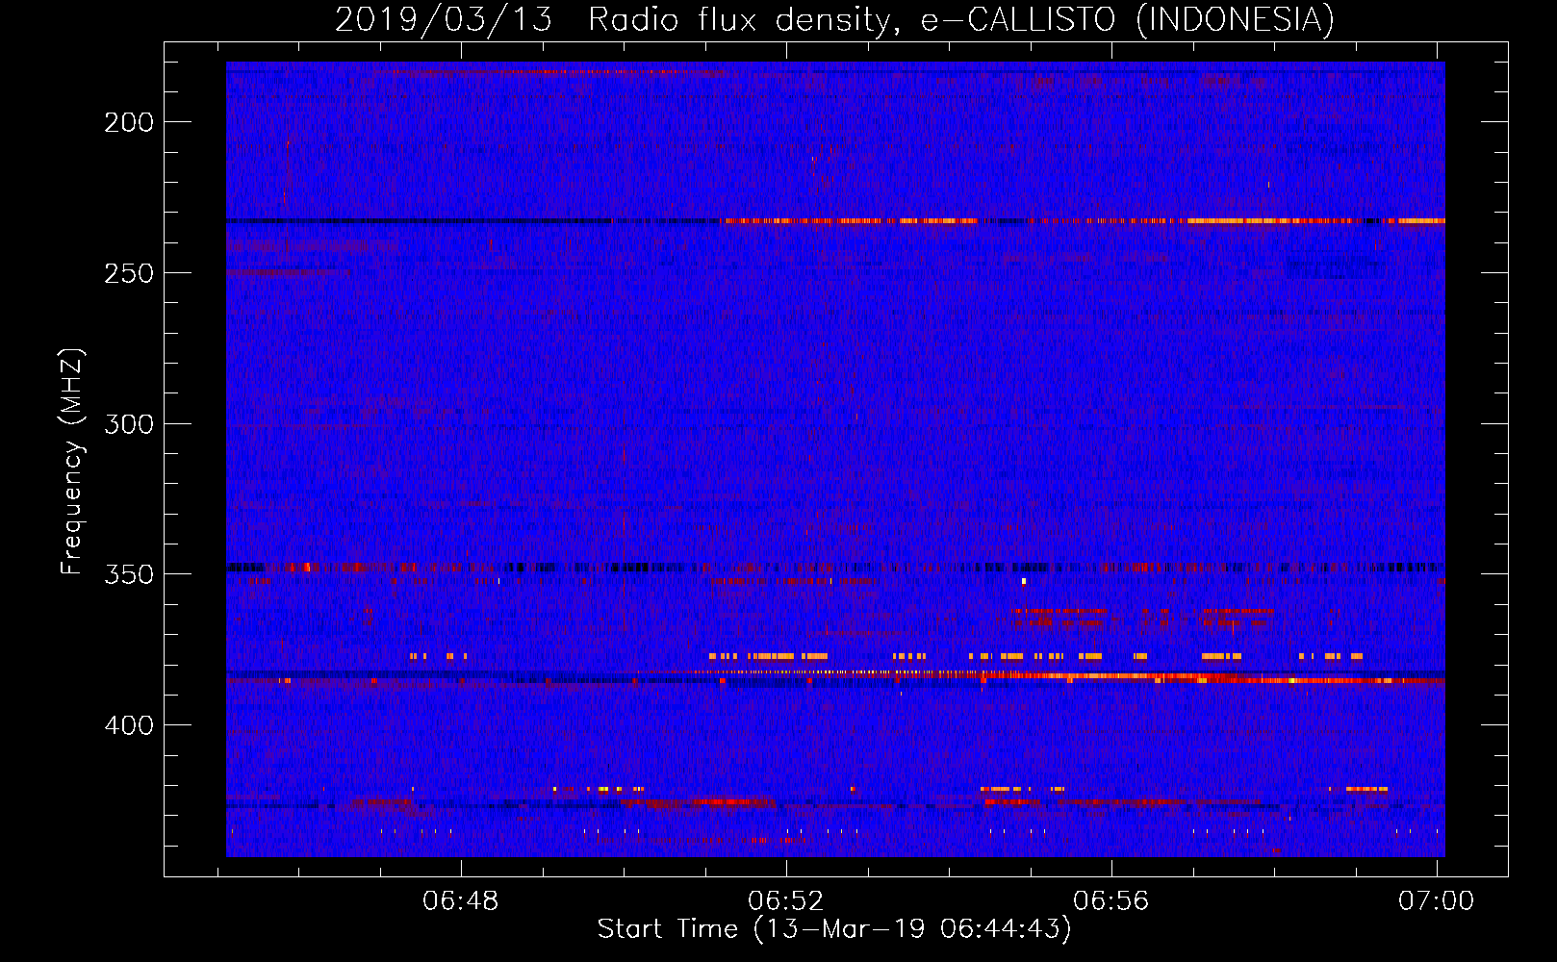The width and height of the screenshot is (1557, 962).
Task: Click the plot title "Radio flux density, e-CALLISTO (INDONESIA)"
Action: pos(961,20)
